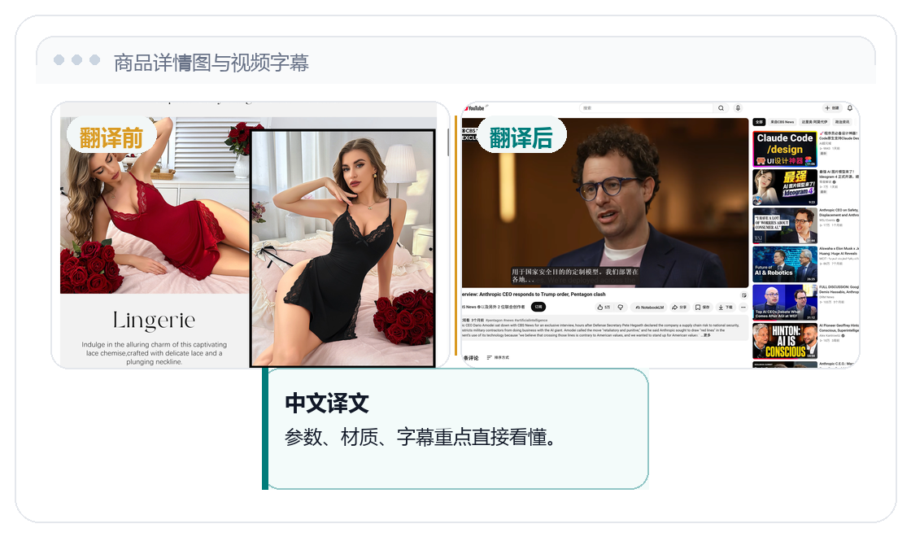Click the 分享 share button
This screenshot has height=537, width=911.
pyautogui.click(x=679, y=308)
